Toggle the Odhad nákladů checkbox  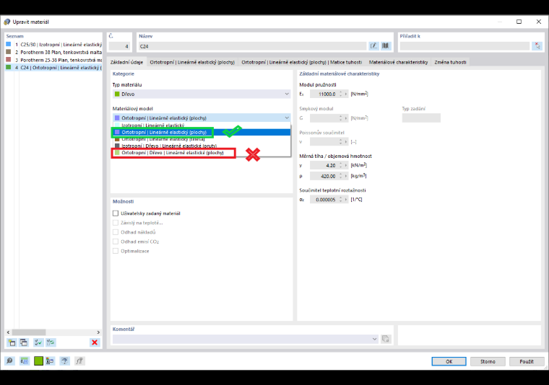[x=116, y=232]
